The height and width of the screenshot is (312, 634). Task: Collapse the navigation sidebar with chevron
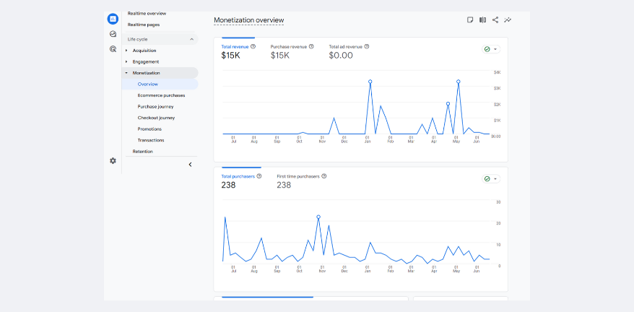pyautogui.click(x=190, y=165)
